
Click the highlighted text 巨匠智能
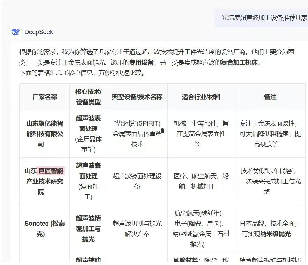coord(51,171)
